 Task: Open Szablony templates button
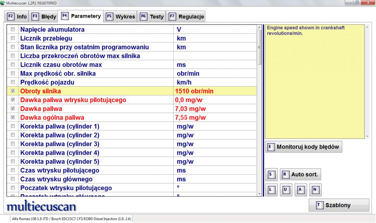click(339, 205)
